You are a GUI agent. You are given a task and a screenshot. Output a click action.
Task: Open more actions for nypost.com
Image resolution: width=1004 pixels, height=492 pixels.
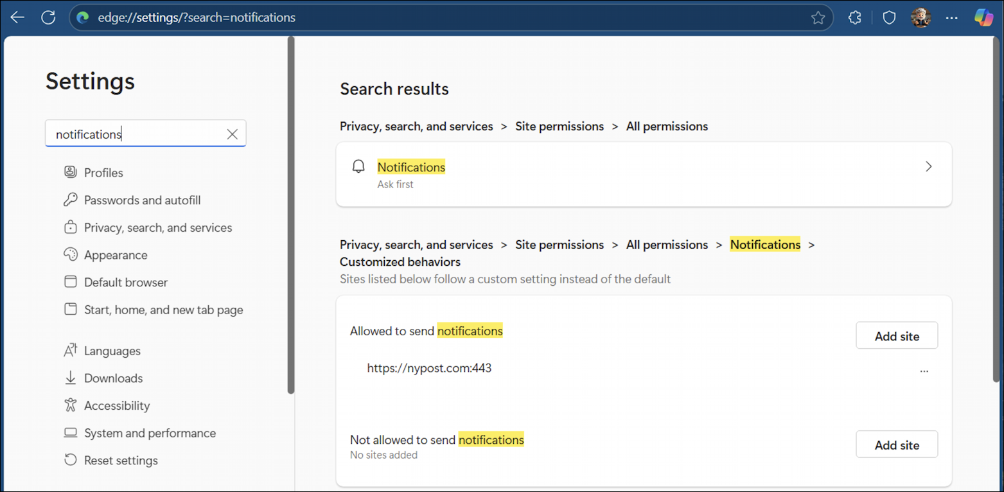(924, 370)
